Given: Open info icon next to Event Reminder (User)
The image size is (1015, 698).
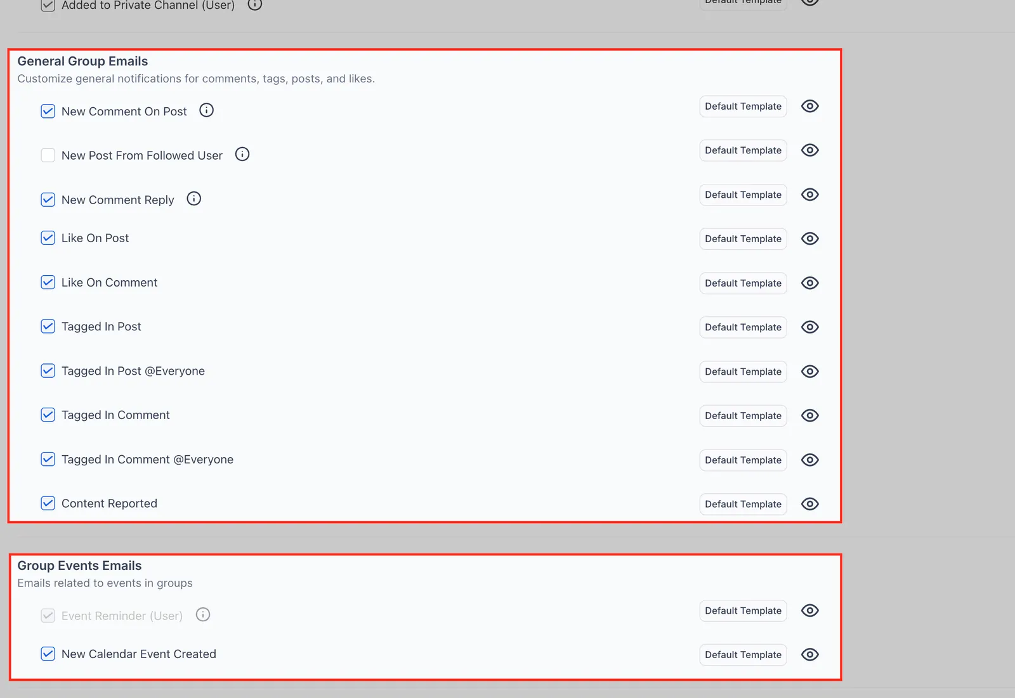Looking at the screenshot, I should click(203, 615).
